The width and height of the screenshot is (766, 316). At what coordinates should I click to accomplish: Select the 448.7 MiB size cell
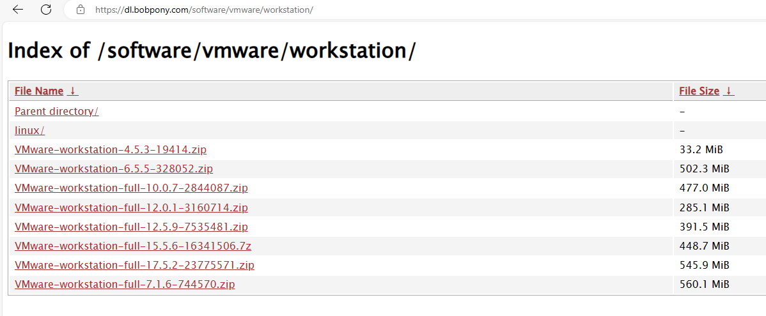pyautogui.click(x=704, y=246)
